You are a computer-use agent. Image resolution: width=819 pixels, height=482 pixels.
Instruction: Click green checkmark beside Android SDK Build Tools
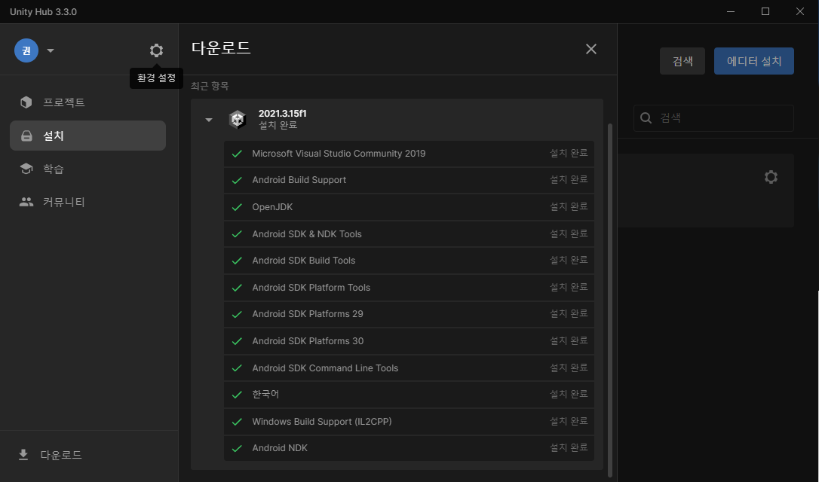(x=237, y=261)
